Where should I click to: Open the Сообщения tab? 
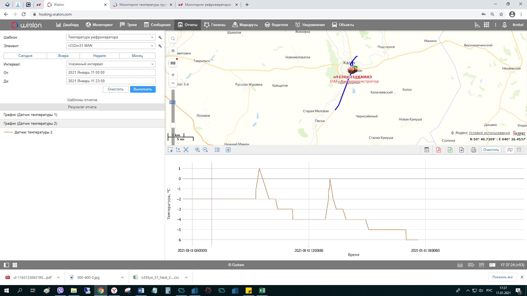tap(157, 25)
